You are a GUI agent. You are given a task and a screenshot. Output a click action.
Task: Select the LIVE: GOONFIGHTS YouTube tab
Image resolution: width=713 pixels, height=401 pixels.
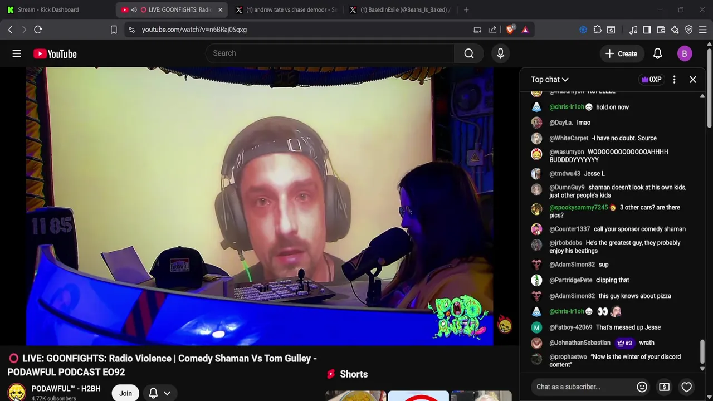(173, 9)
